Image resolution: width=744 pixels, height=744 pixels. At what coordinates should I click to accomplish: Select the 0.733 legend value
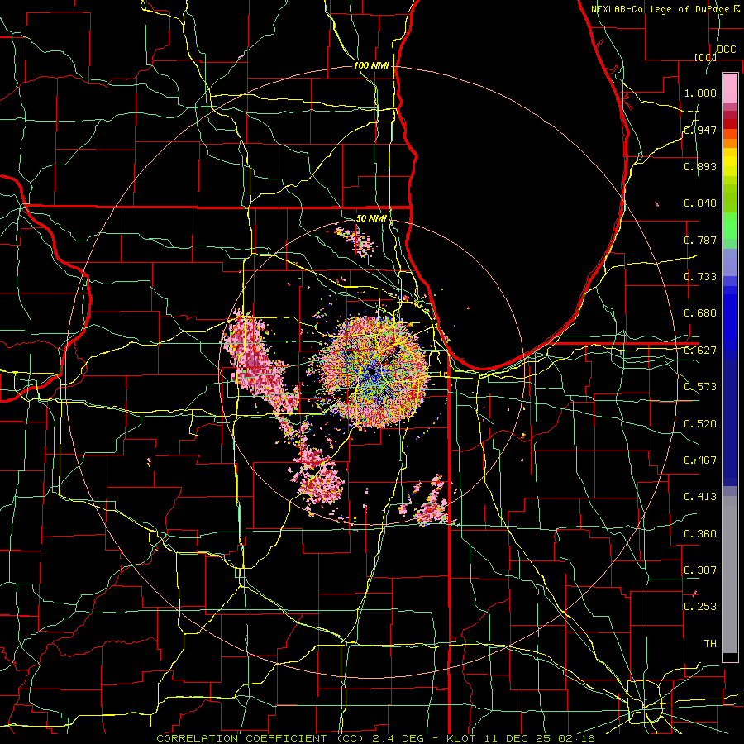pos(700,277)
